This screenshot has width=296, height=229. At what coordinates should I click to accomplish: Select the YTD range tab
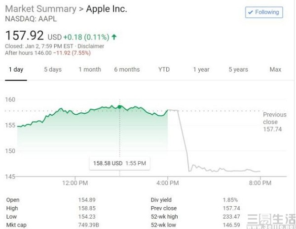pos(164,70)
